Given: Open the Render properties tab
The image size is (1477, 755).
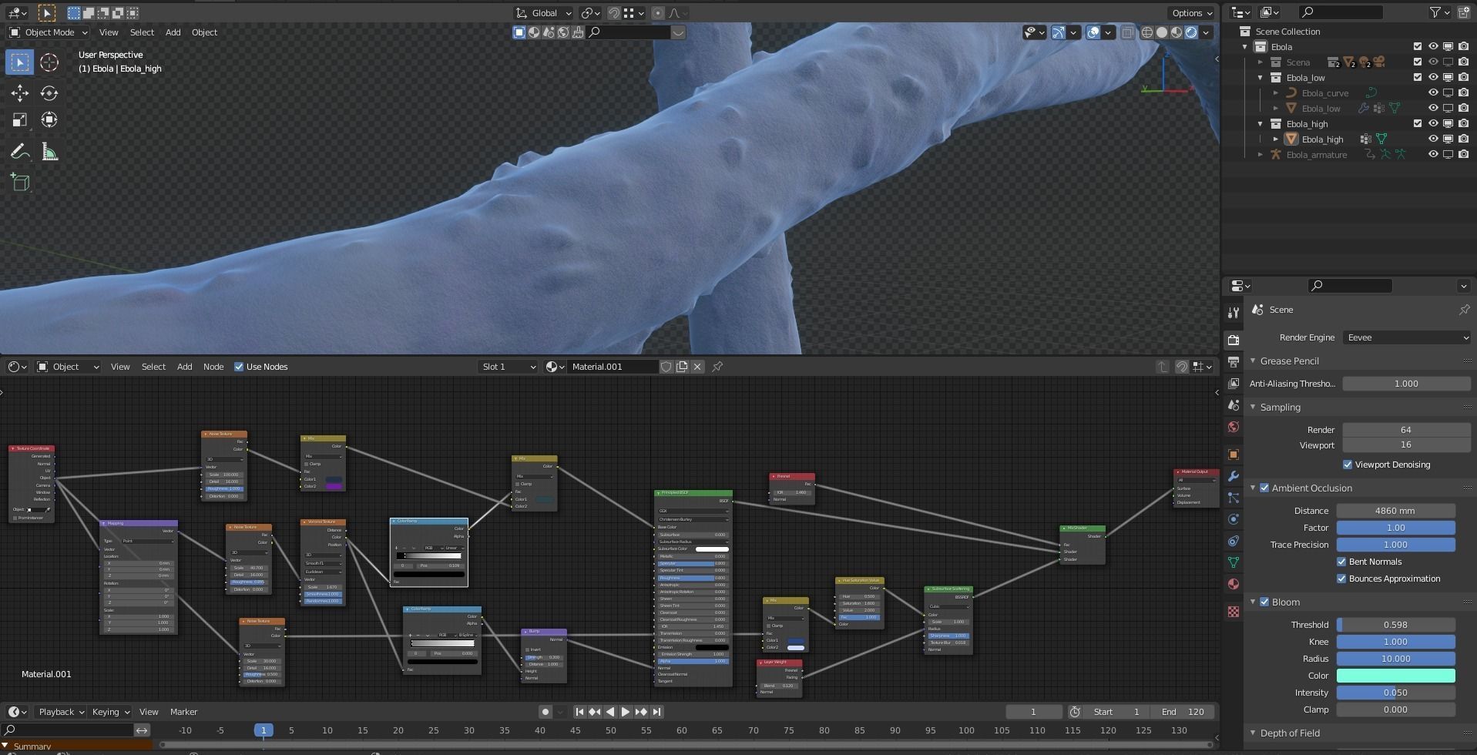Looking at the screenshot, I should 1234,340.
